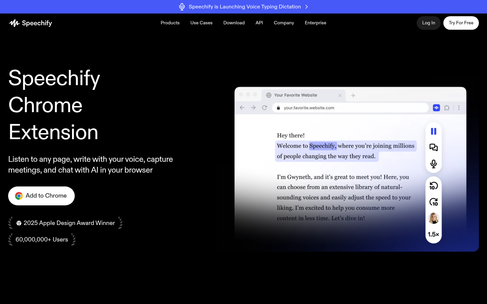
Task: Close the Your Favorite Website tab
Action: pyautogui.click(x=340, y=96)
